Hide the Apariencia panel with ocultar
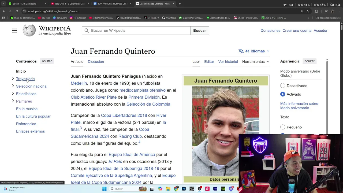The width and height of the screenshot is (343, 193). point(310,61)
